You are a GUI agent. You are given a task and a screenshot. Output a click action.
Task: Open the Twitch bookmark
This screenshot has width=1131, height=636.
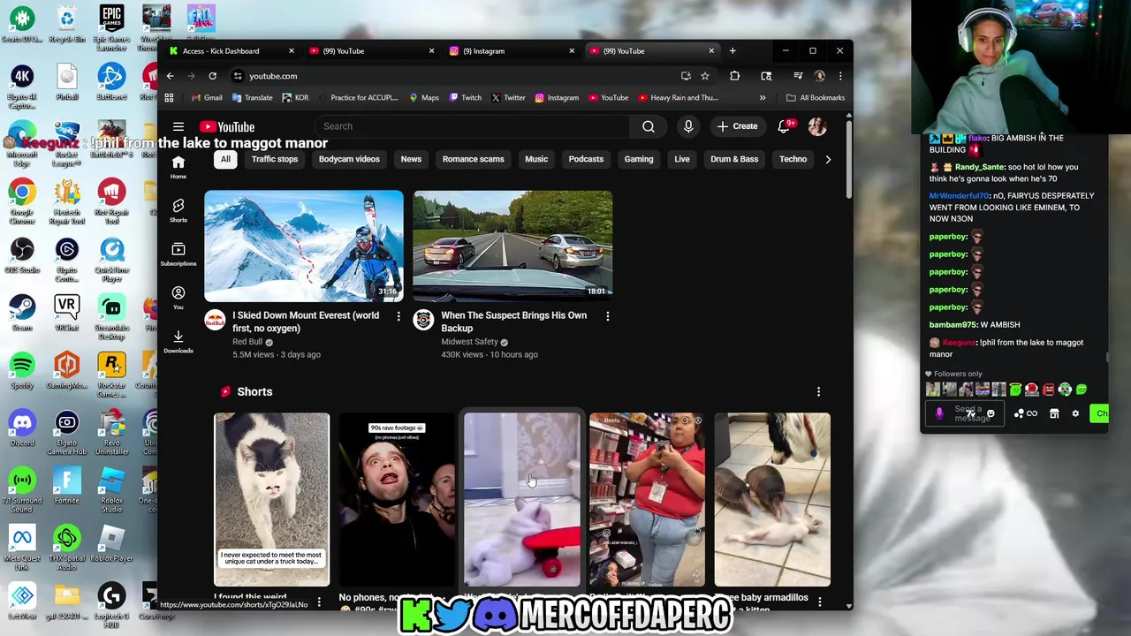465,98
